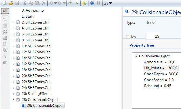This screenshot has width=181, height=109.
Task: Select 0: AuthorInfo in the tree
Action: pyautogui.click(x=33, y=10)
